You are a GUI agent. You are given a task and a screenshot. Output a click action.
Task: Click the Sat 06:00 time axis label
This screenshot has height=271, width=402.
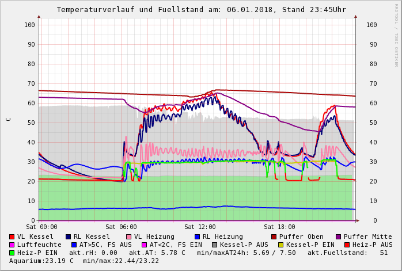coord(121,227)
